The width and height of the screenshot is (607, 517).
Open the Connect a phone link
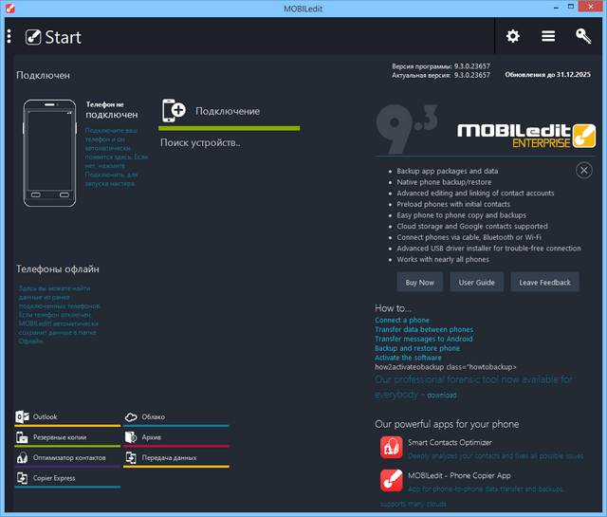[402, 321]
